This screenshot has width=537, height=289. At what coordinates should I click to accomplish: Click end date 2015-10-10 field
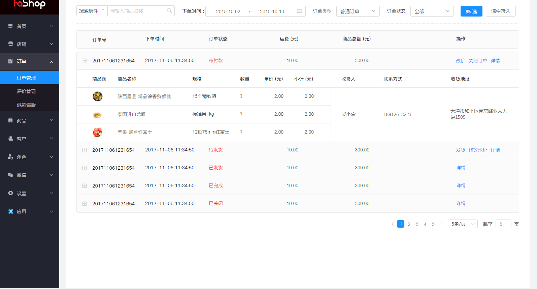pos(272,11)
